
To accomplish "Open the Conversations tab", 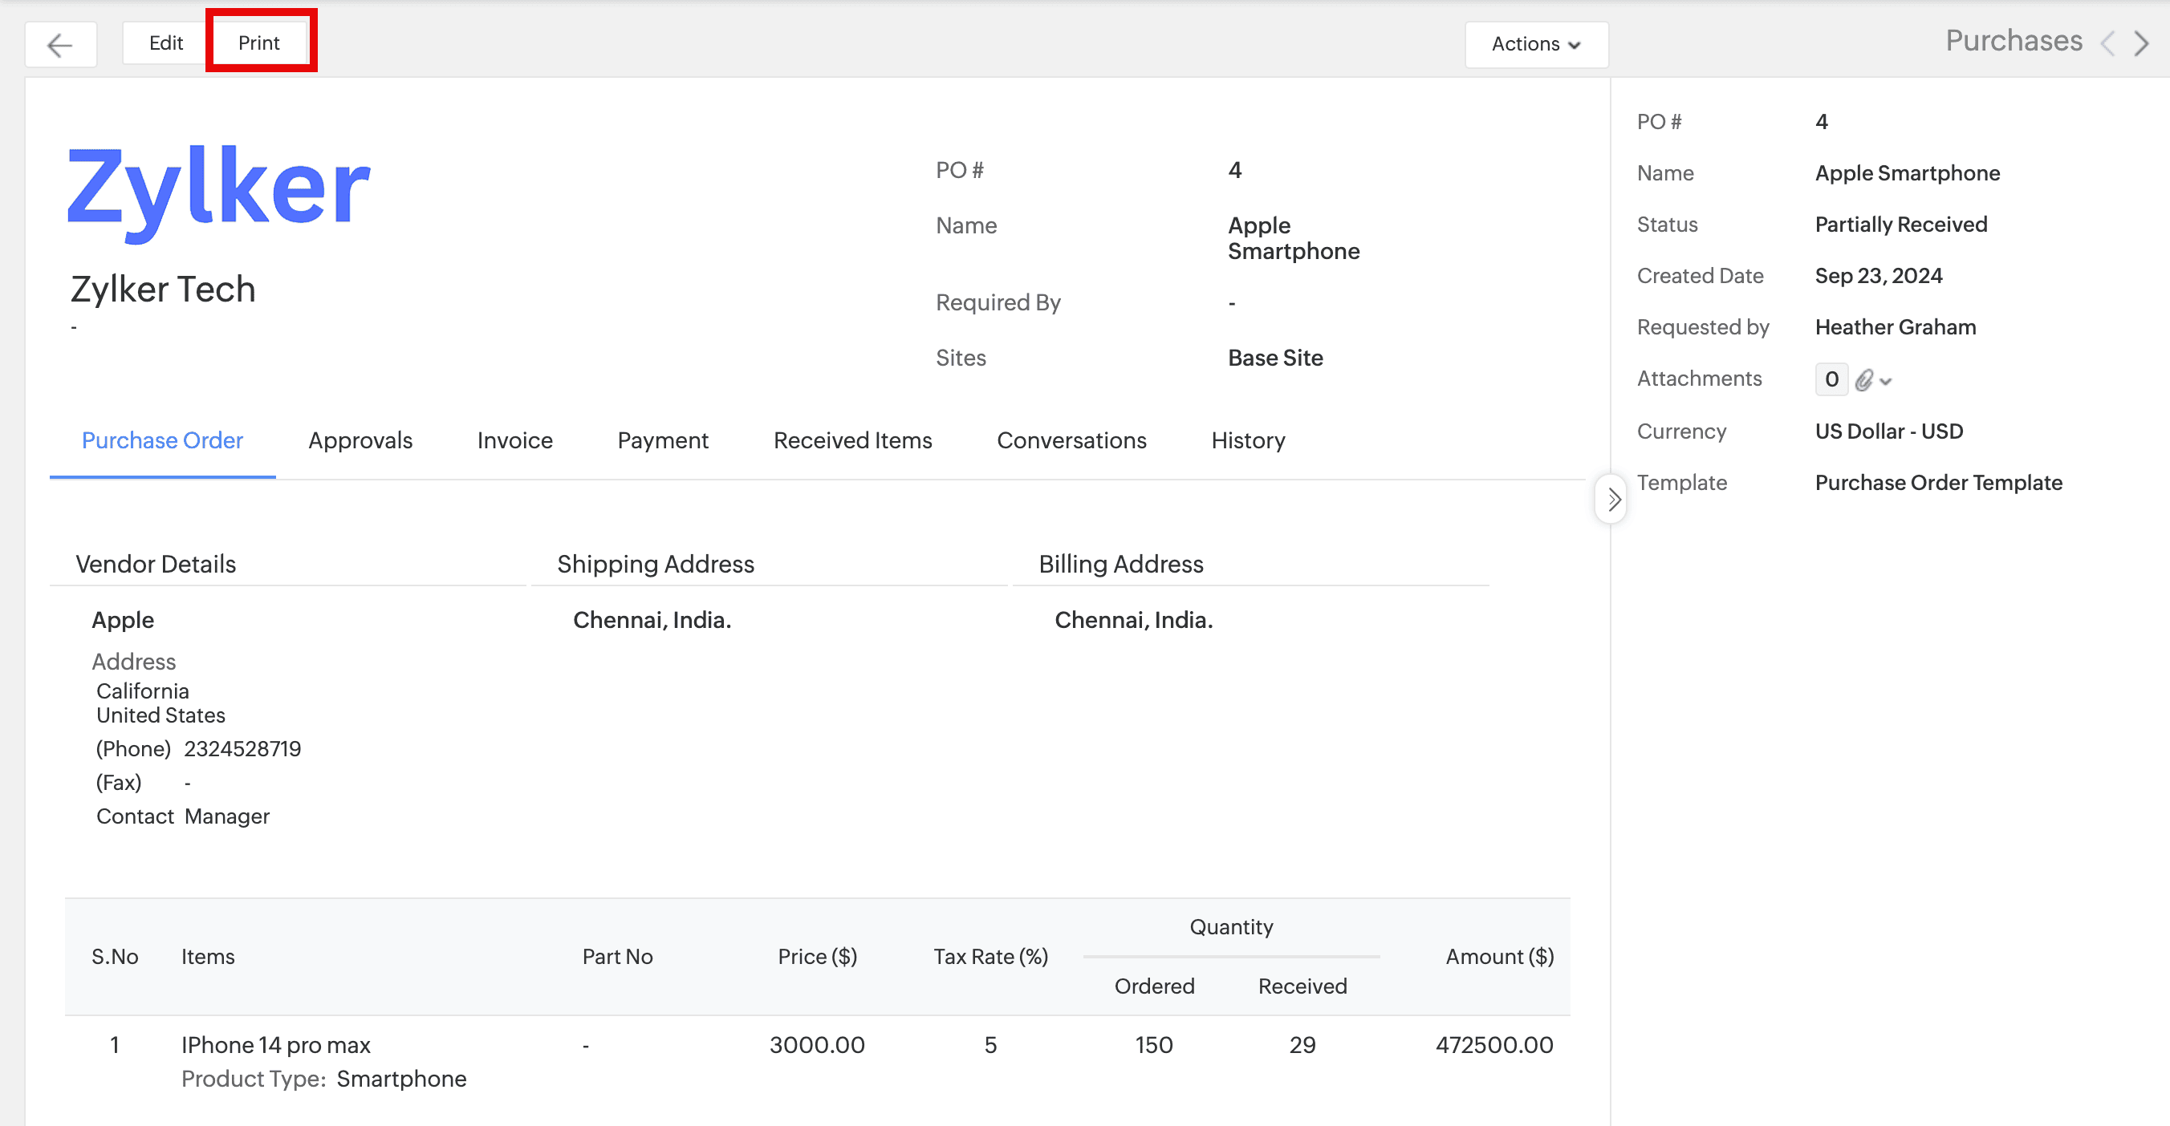I will (x=1071, y=440).
